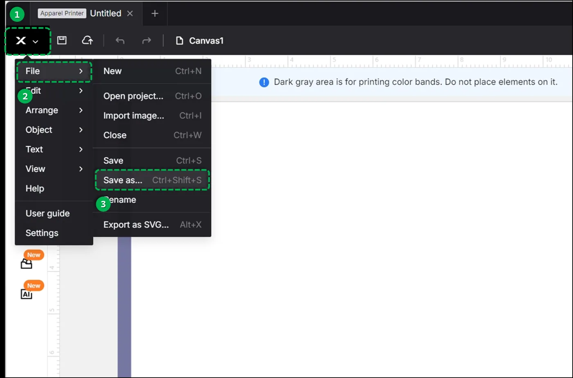
Task: Click Open project... in File submenu
Action: coord(152,96)
